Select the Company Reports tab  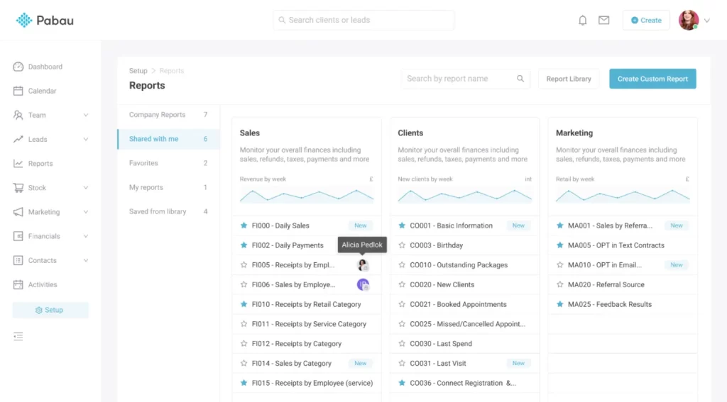[157, 115]
